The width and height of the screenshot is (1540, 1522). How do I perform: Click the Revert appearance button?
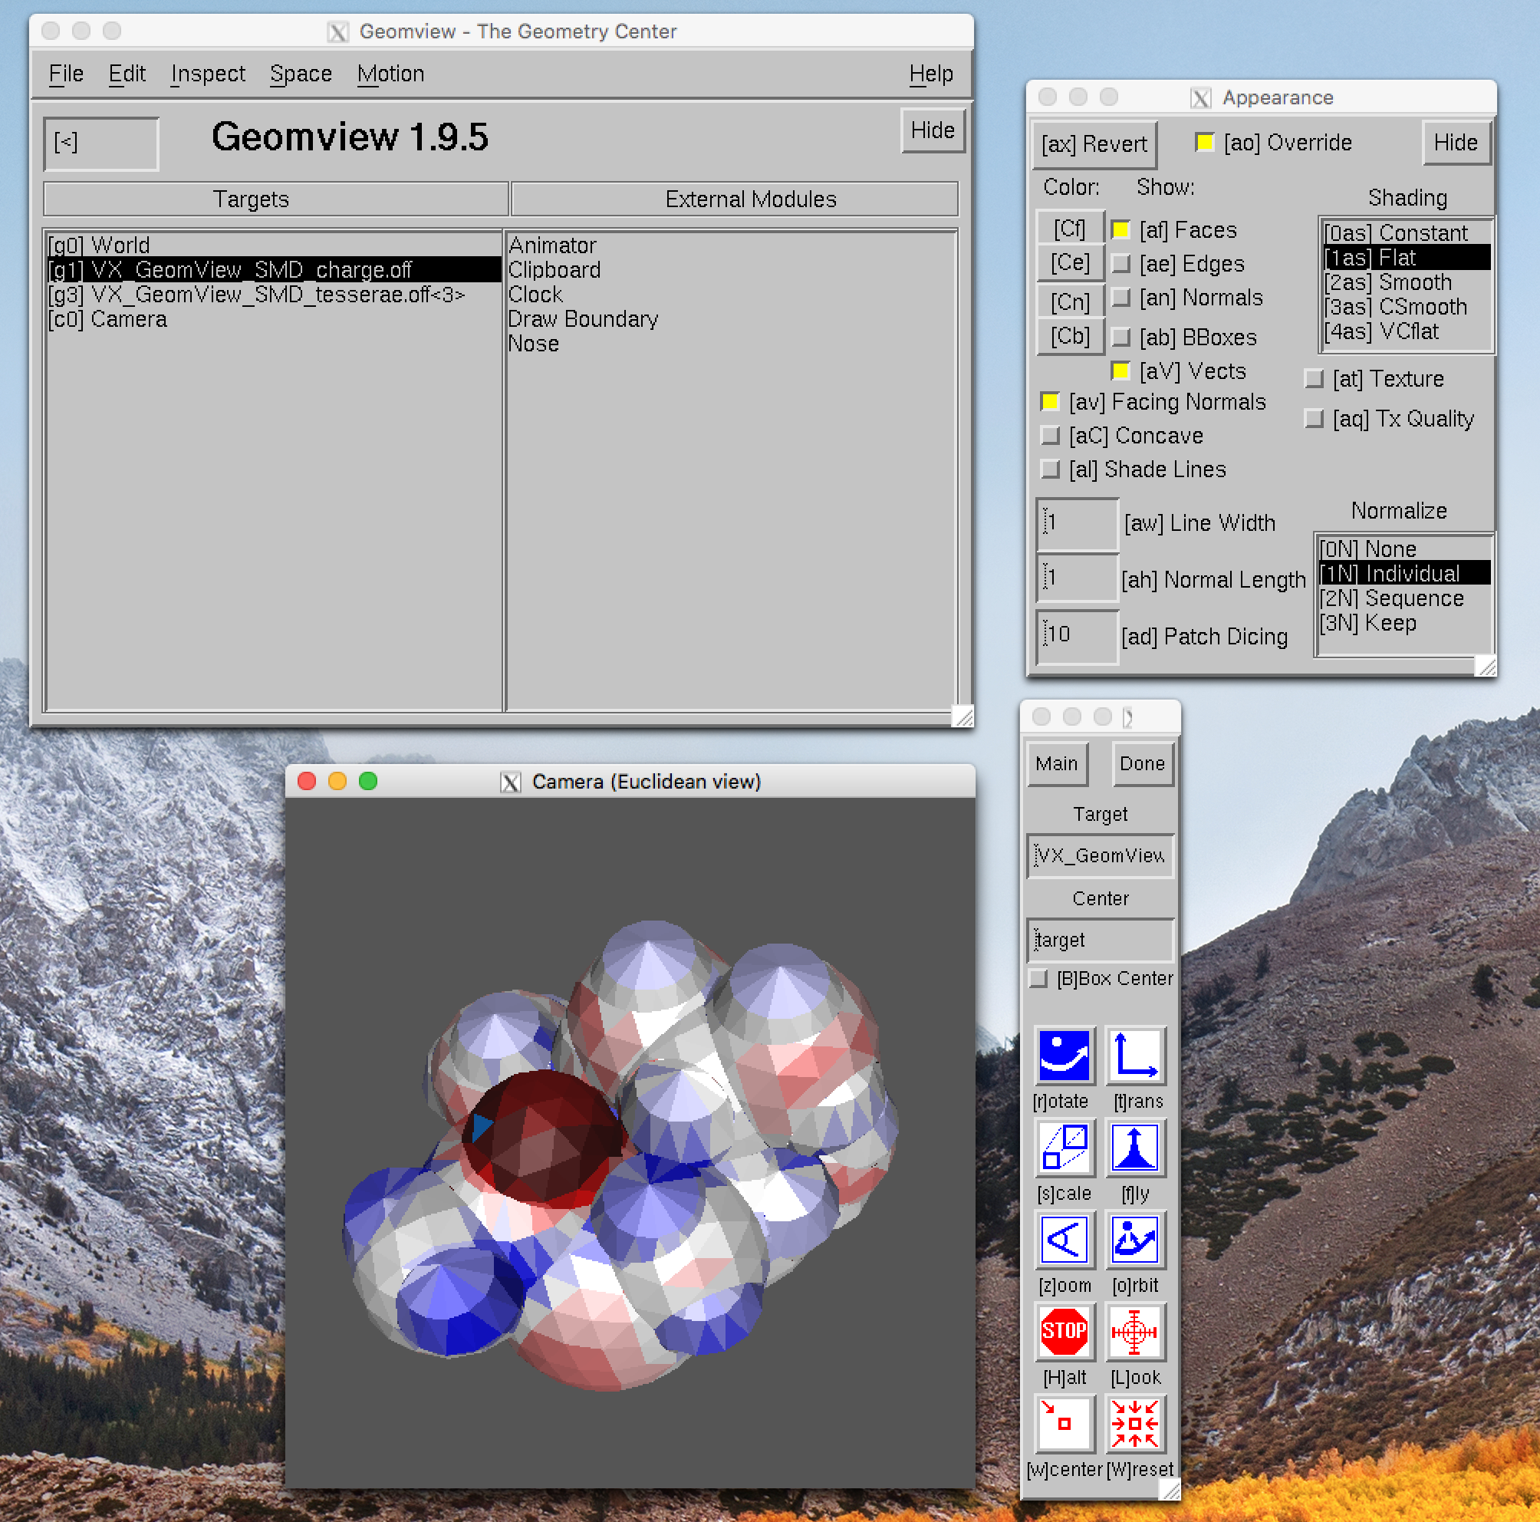click(1094, 144)
